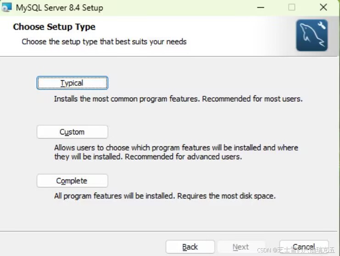Click the wrench symbol on MySQL logo
Screen dimensions: 340x256
322,25
